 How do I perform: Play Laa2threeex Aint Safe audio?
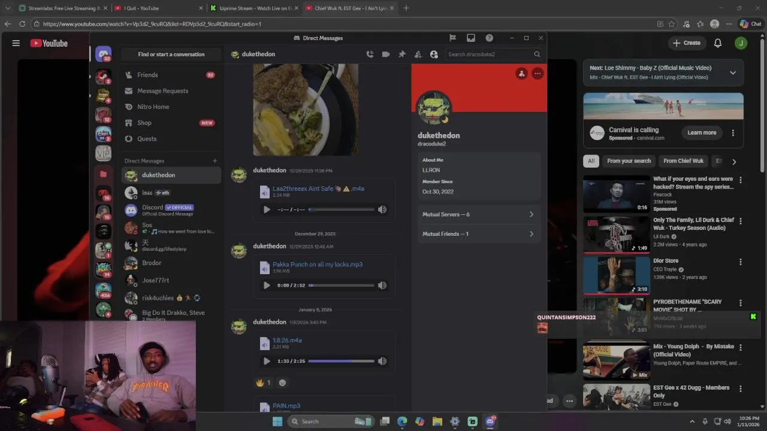267,210
